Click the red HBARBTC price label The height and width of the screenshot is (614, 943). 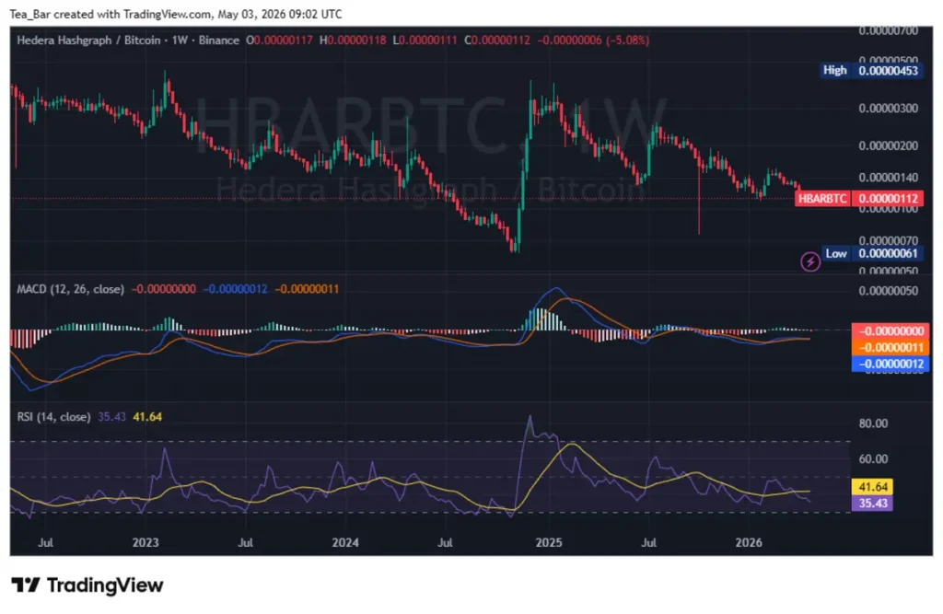pos(859,199)
